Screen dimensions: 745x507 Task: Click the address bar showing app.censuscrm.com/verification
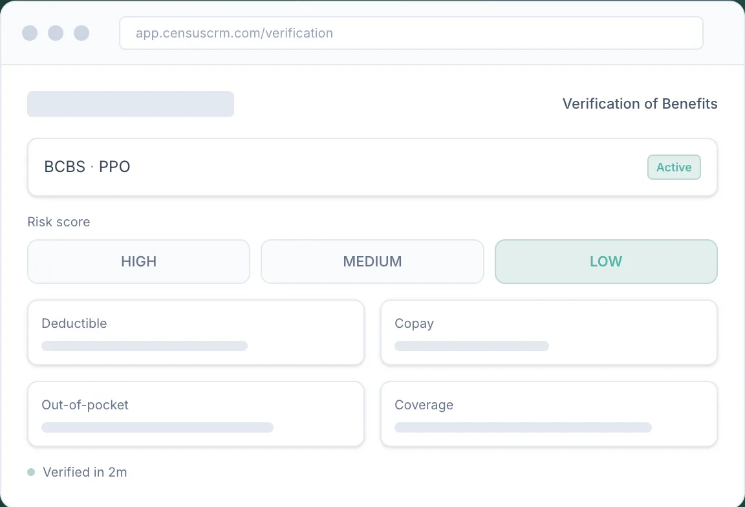(x=411, y=33)
